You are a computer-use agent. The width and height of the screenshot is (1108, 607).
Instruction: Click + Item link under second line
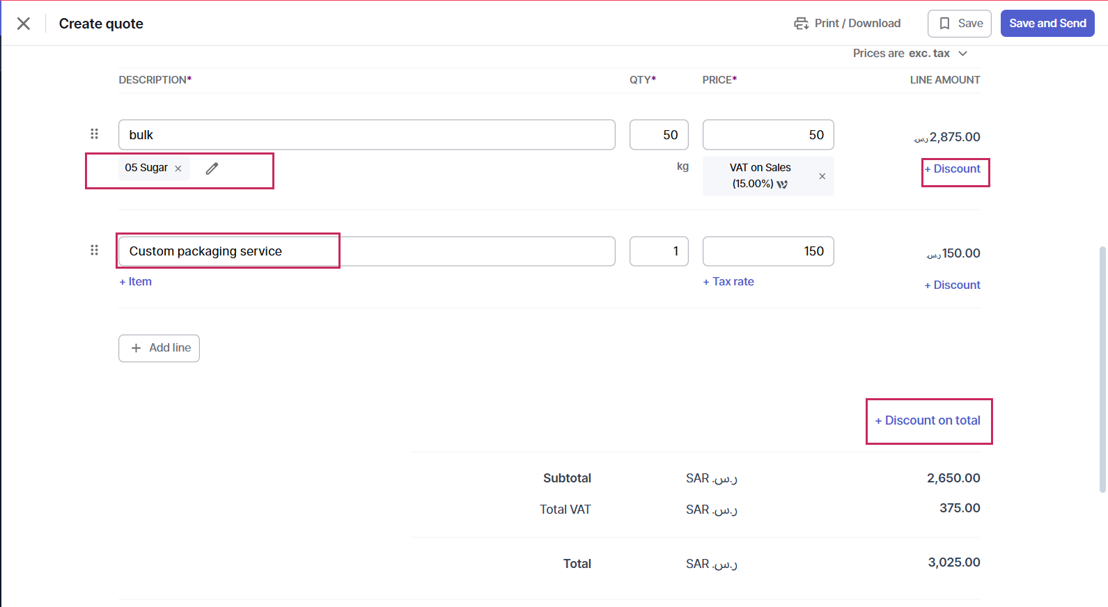coord(135,281)
